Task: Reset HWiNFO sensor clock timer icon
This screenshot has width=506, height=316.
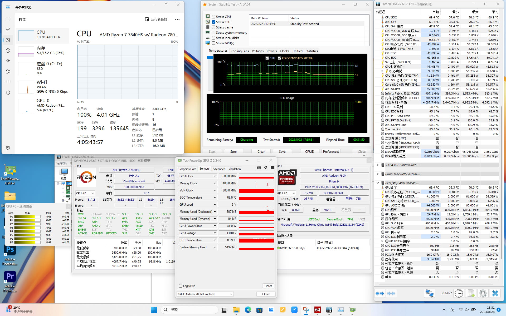Action: point(459,293)
